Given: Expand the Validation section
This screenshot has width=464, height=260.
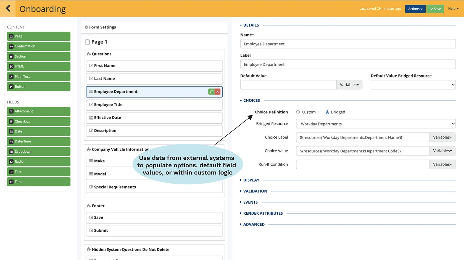Looking at the screenshot, I should (254, 191).
